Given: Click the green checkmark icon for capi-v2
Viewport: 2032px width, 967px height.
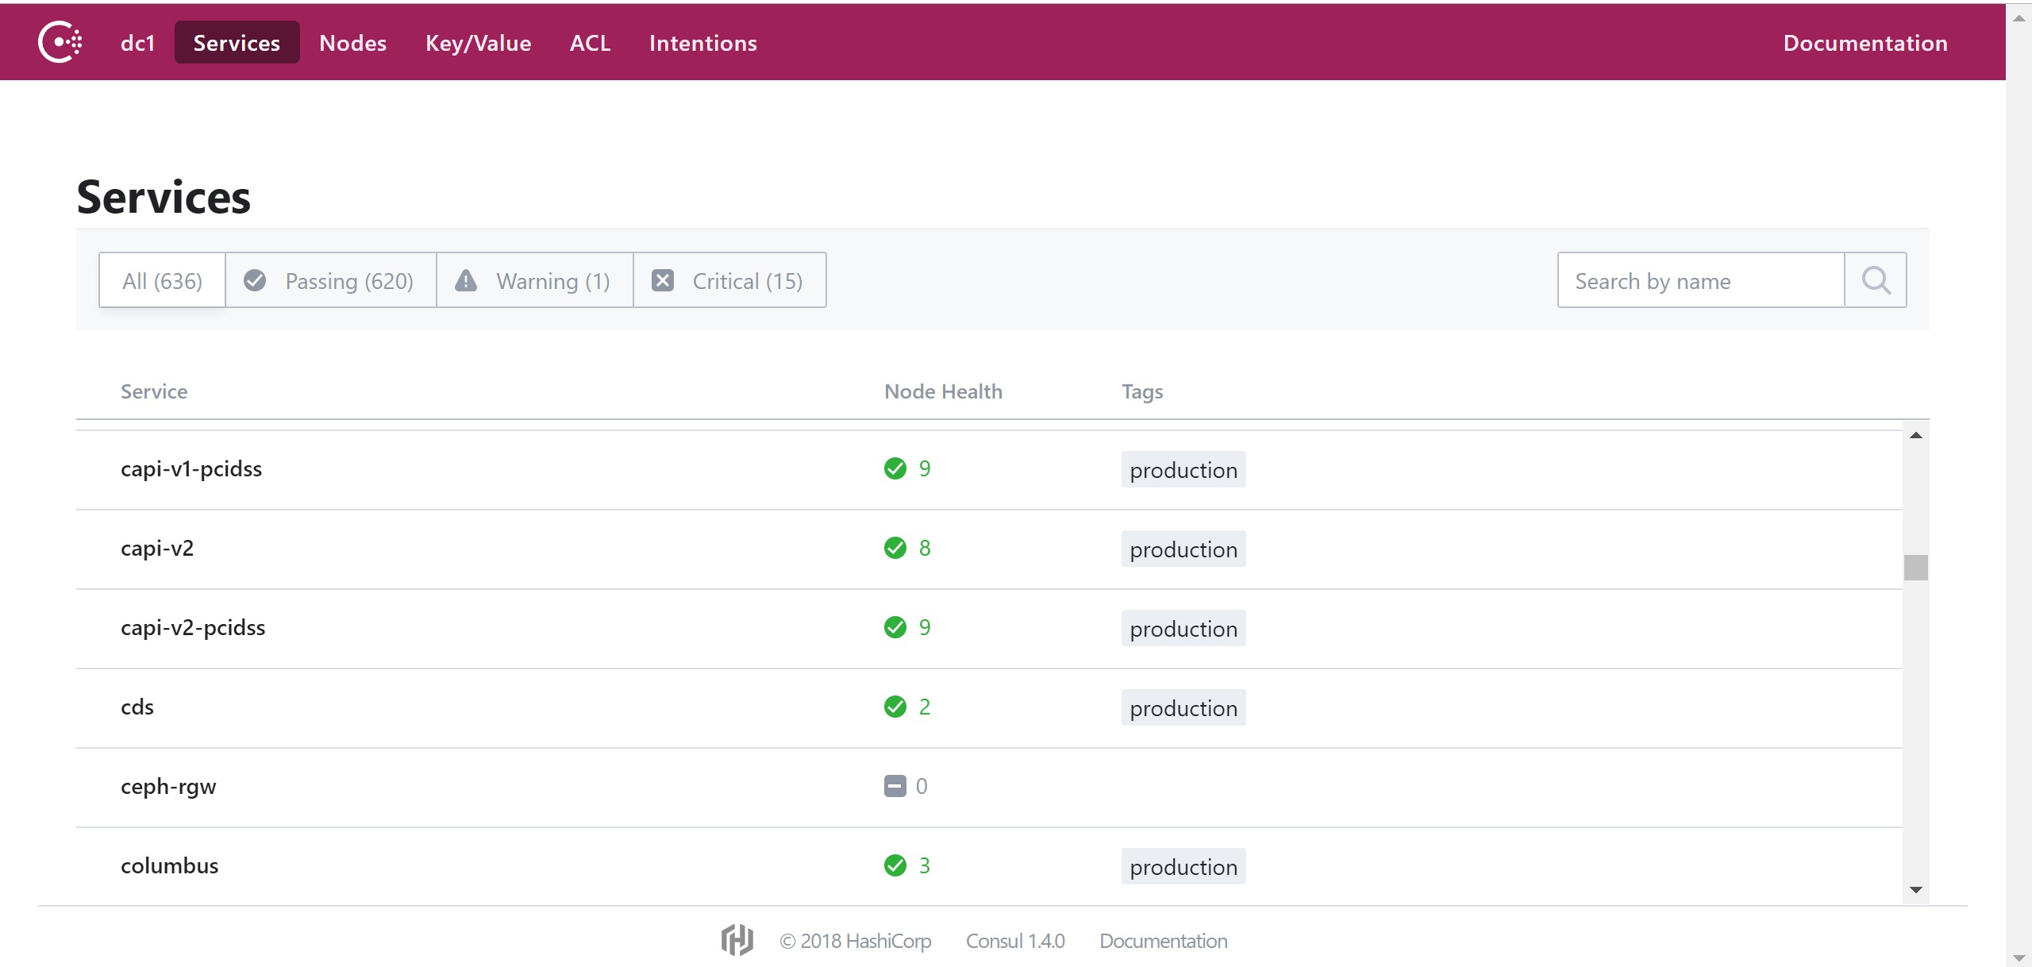Looking at the screenshot, I should [895, 549].
